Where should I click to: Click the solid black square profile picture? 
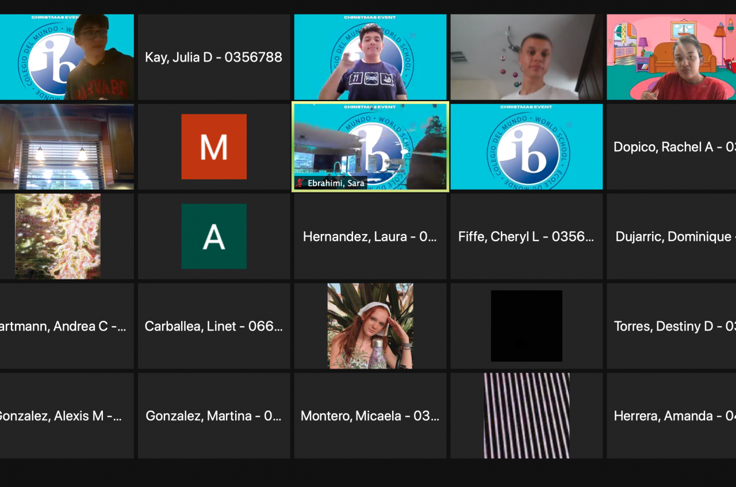pyautogui.click(x=527, y=326)
